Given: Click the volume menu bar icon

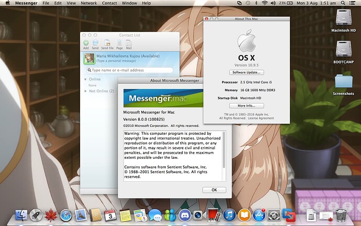Looking at the screenshot, I should point(273,3).
